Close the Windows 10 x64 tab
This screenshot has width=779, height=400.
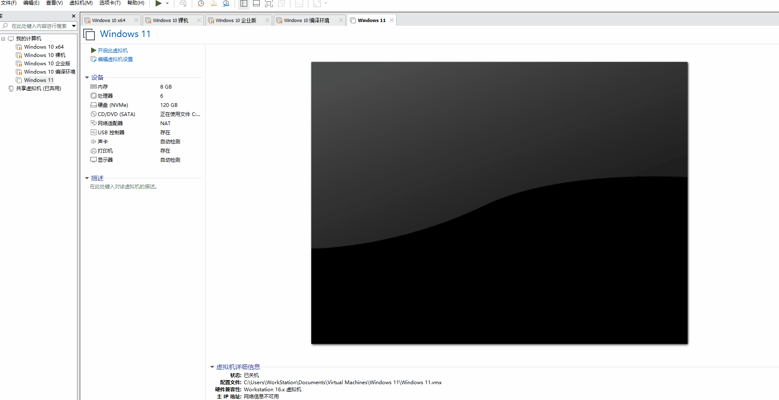pyautogui.click(x=136, y=20)
